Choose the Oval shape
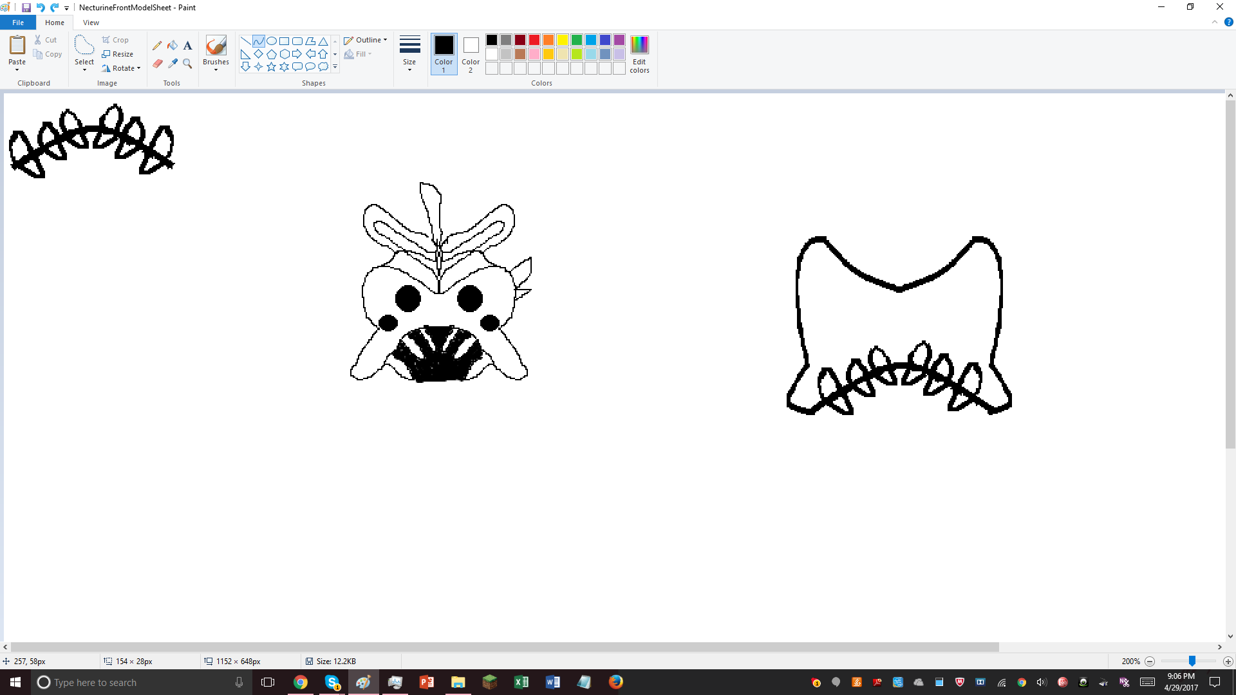 click(x=271, y=41)
